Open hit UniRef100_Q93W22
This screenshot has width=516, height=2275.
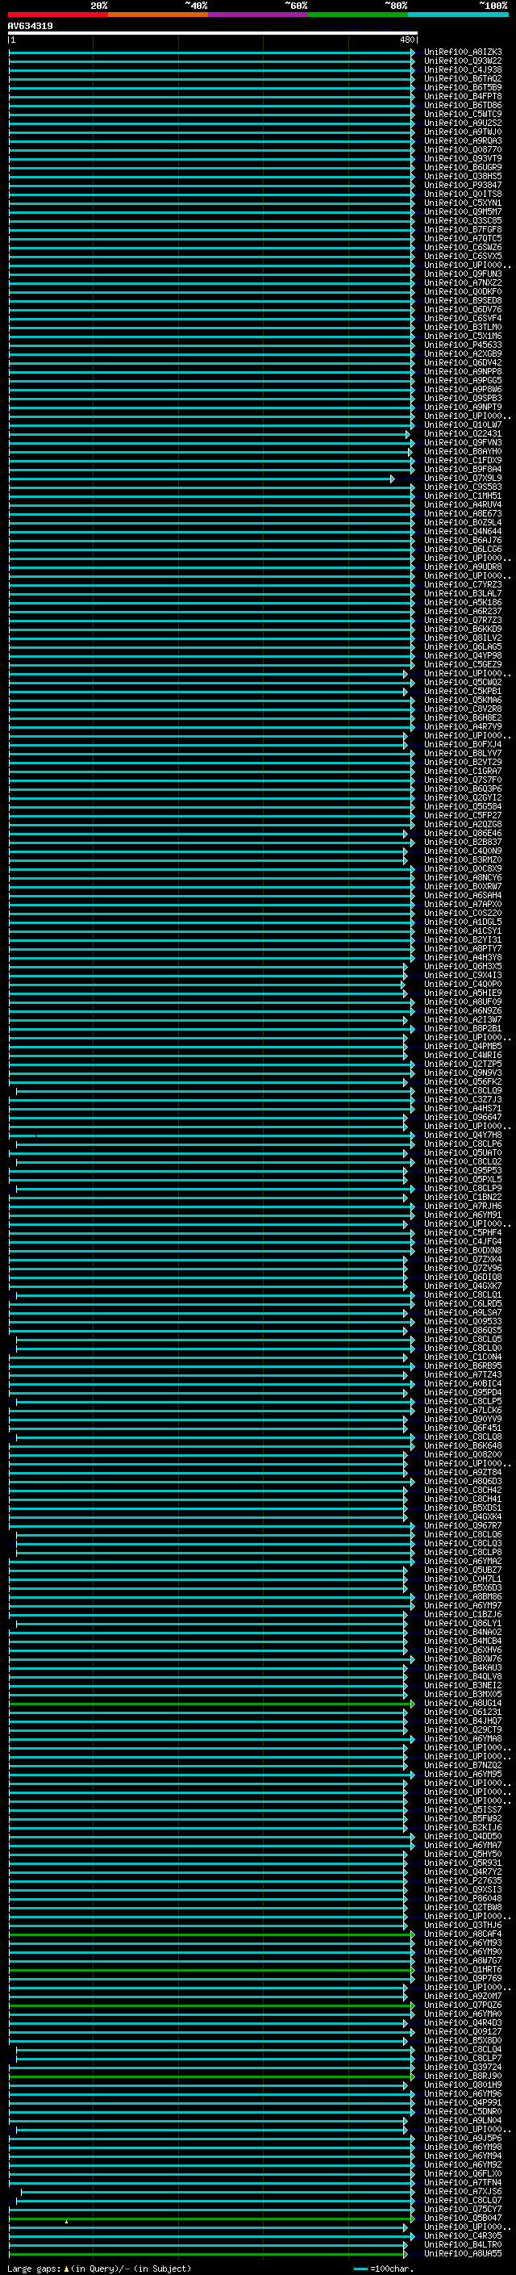pyautogui.click(x=463, y=61)
